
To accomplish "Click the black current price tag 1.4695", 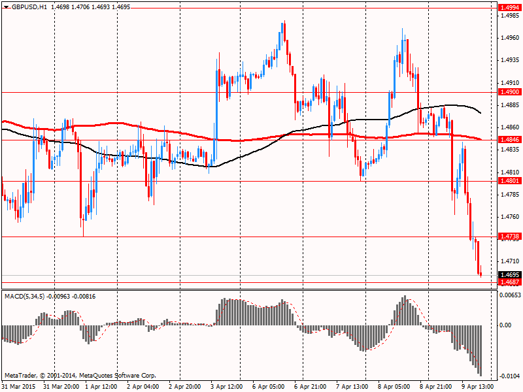I will coord(510,275).
